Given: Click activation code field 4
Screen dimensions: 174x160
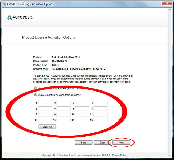Looking at the screenshot, I should click(101, 103).
